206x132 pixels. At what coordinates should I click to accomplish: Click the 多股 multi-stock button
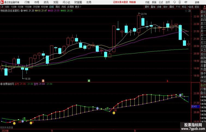[x=159, y=7]
